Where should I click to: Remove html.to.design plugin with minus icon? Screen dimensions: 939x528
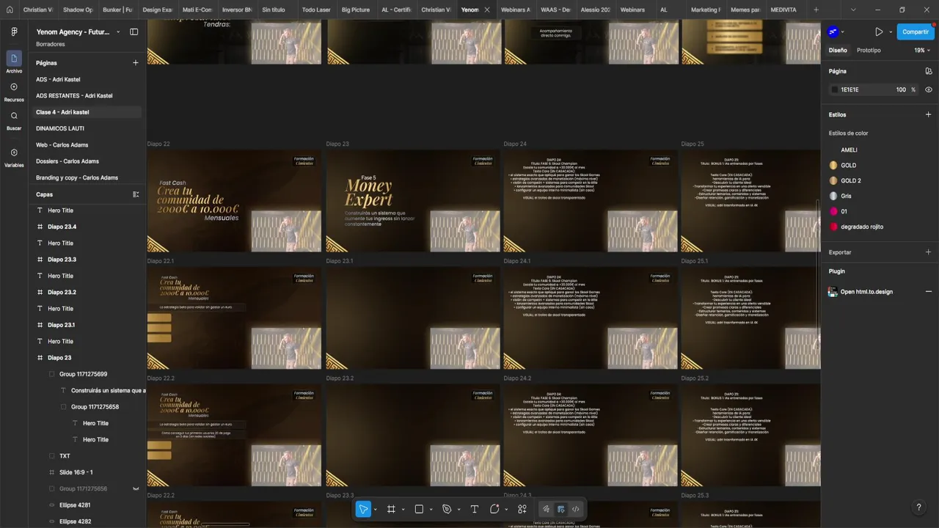[928, 292]
